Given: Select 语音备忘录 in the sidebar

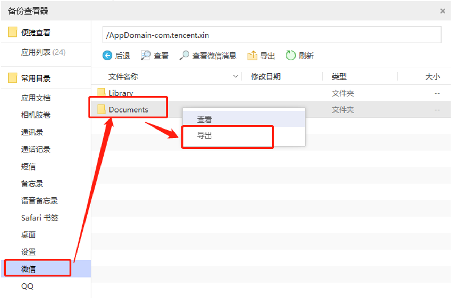Looking at the screenshot, I should pyautogui.click(x=39, y=200).
